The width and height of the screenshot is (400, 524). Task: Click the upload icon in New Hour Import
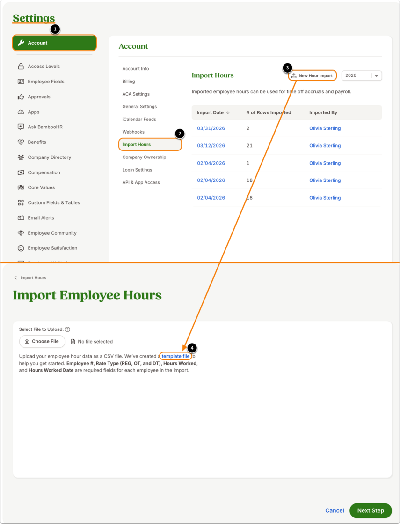click(294, 76)
